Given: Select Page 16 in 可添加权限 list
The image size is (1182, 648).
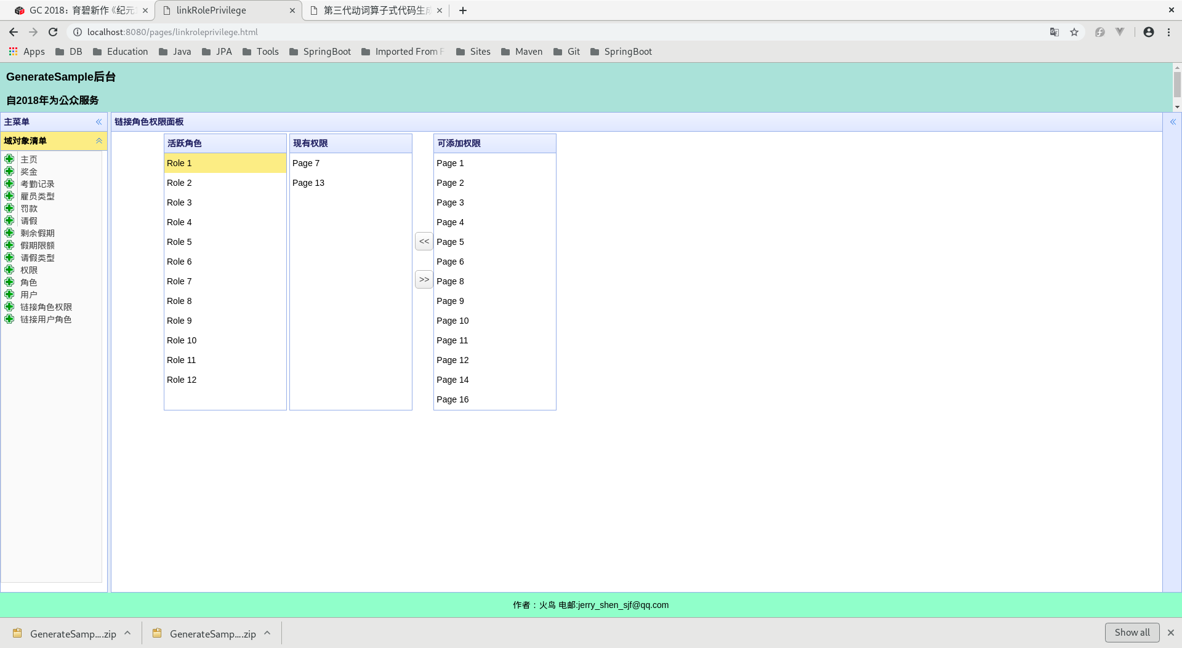Looking at the screenshot, I should 495,399.
